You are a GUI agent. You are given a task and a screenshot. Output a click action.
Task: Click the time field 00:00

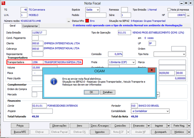pyautogui.click(x=181, y=73)
